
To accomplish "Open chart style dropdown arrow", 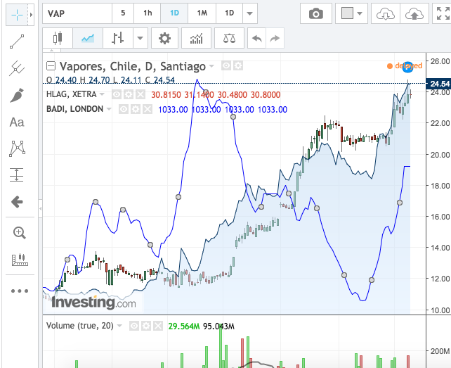I will [140, 38].
